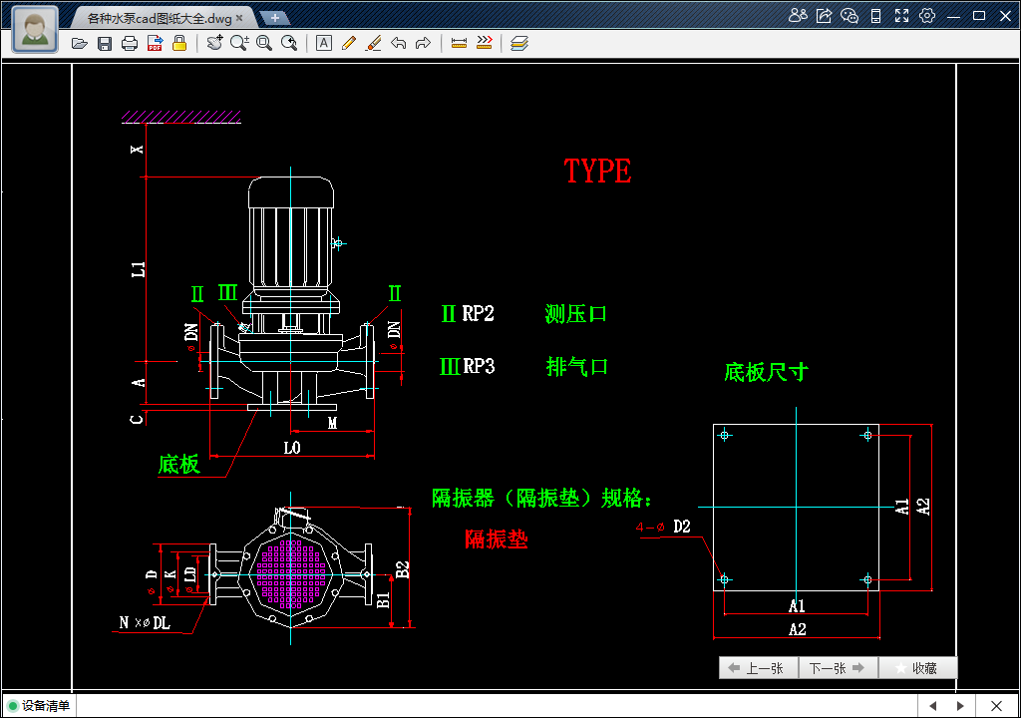This screenshot has width=1021, height=718.
Task: Export the drawing to PDF
Action: pos(155,43)
